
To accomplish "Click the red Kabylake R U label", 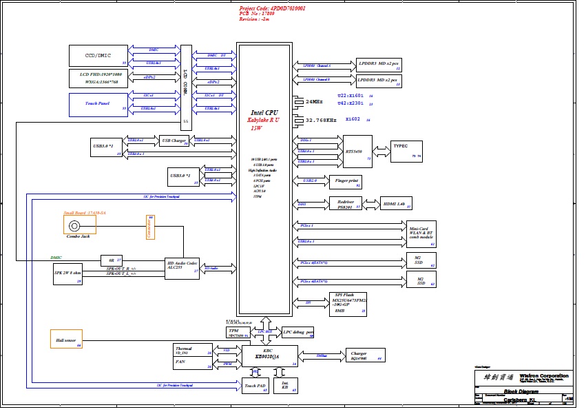I will (263, 120).
